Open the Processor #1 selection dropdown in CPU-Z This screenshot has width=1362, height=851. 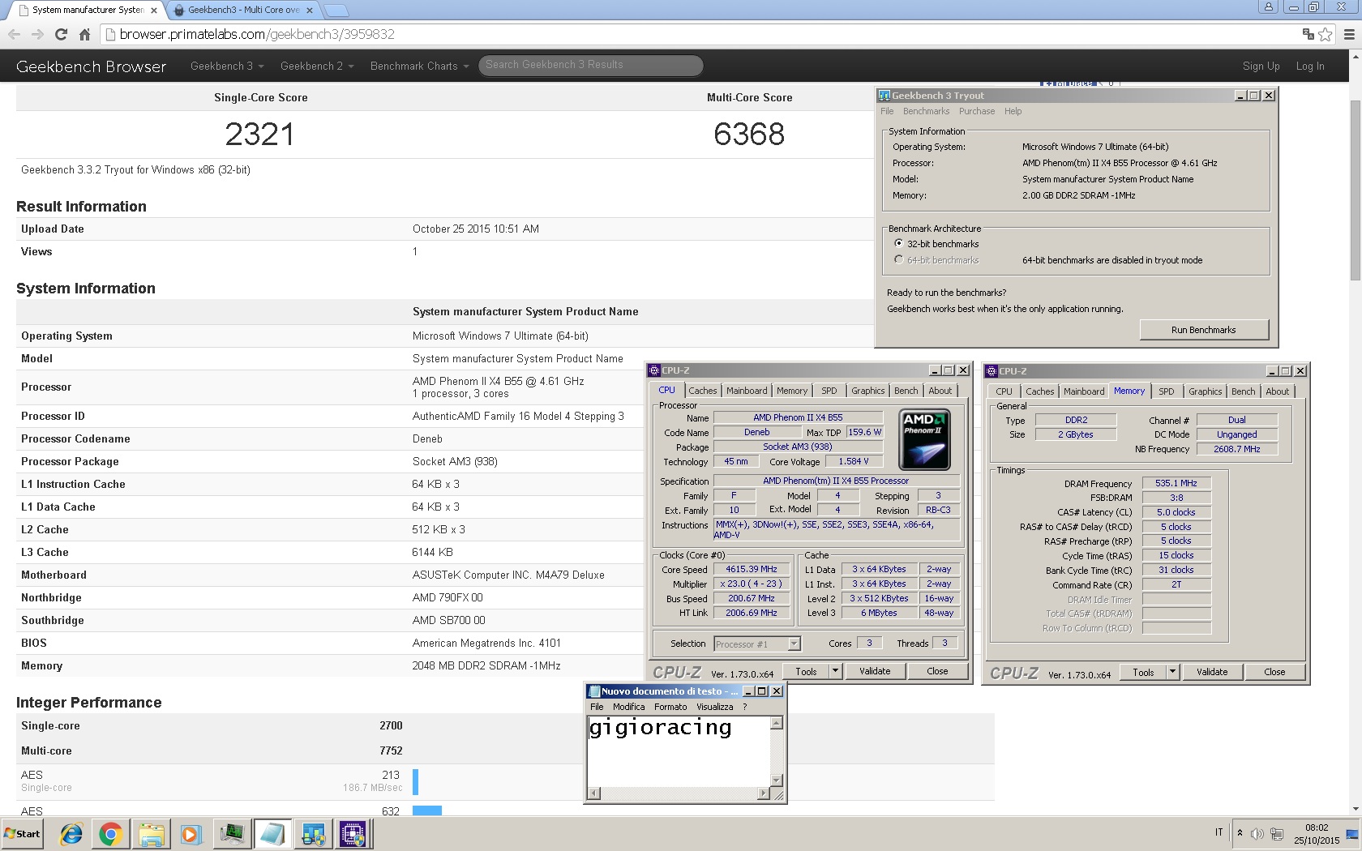pyautogui.click(x=794, y=644)
